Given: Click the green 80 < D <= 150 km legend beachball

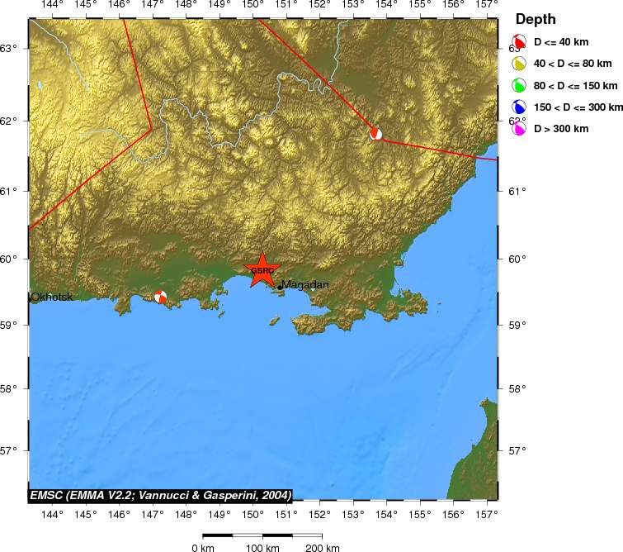Looking at the screenshot, I should click(x=519, y=85).
